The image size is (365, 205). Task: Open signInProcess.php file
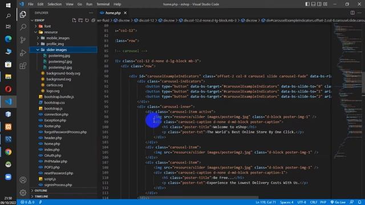[x=58, y=184]
